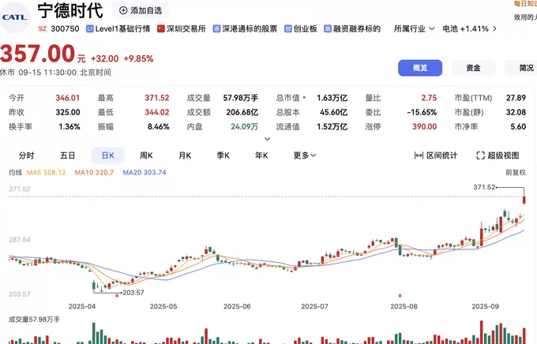Screen dimensions: 537x344
Task: Switch to 概览 tab
Action: pyautogui.click(x=420, y=68)
